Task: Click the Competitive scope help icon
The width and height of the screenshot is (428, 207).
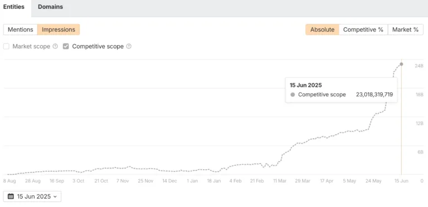Action: [129, 46]
